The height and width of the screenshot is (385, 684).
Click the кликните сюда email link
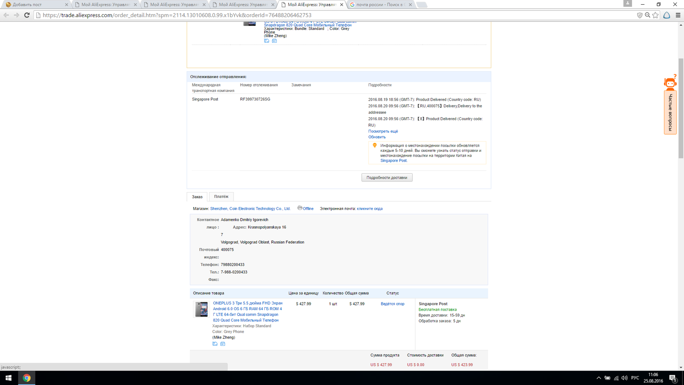coord(370,209)
